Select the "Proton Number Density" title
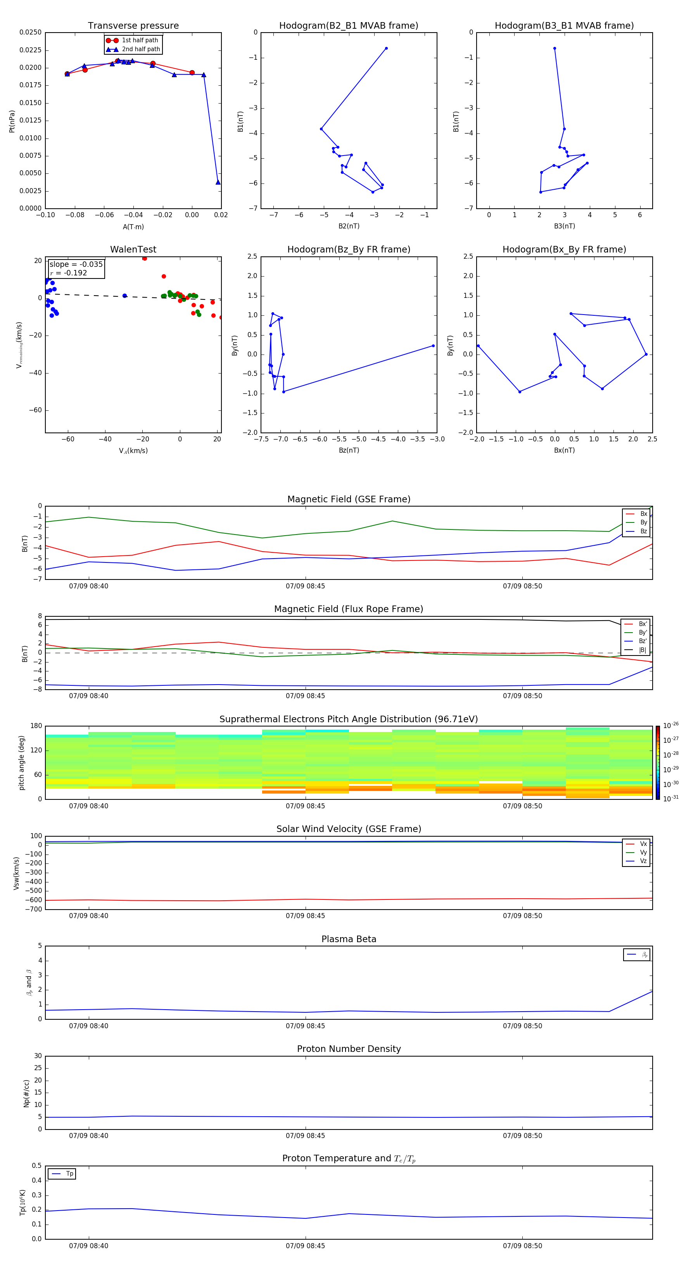This screenshot has height=1280, width=698. pyautogui.click(x=349, y=1049)
